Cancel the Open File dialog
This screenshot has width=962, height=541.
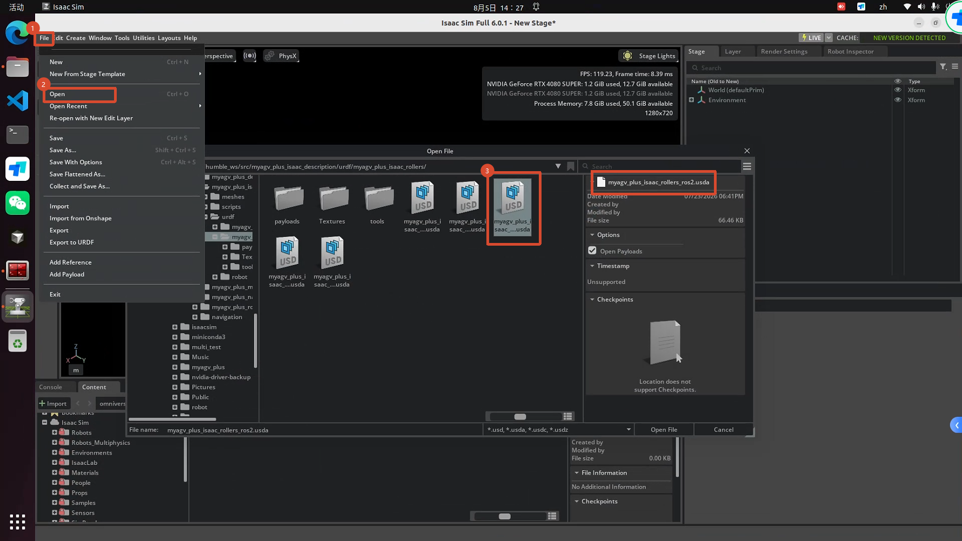723,430
